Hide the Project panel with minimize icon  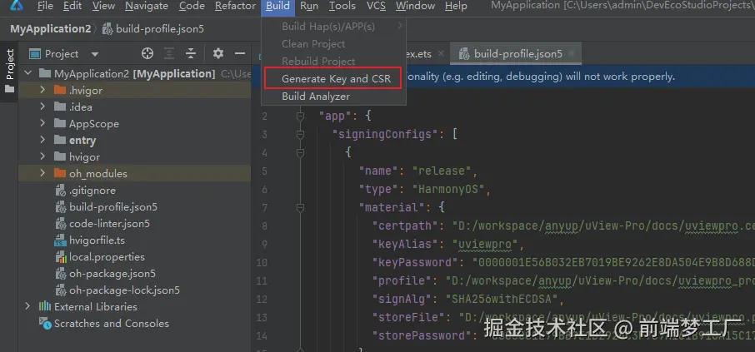tap(240, 53)
